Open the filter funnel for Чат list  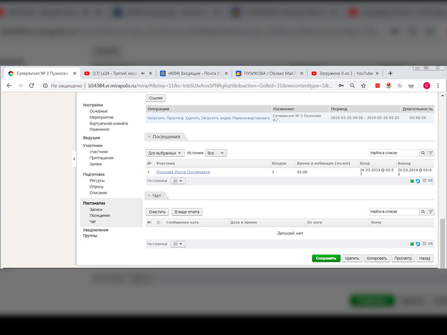tap(431, 212)
